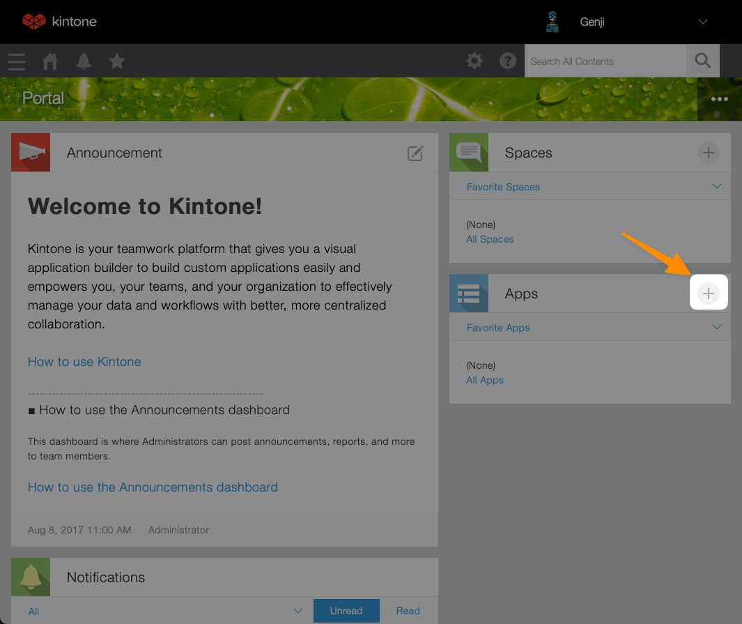Viewport: 742px width, 624px height.
Task: Open favorites star icon
Action: click(x=117, y=61)
